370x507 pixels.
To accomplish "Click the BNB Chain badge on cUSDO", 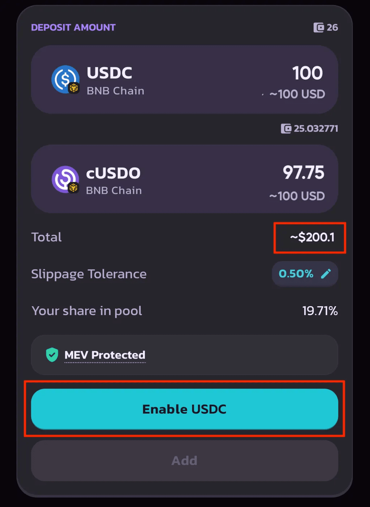I will 74,188.
